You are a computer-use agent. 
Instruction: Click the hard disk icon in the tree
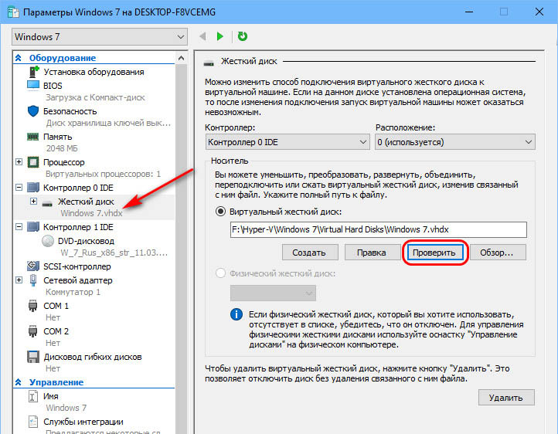(x=47, y=204)
